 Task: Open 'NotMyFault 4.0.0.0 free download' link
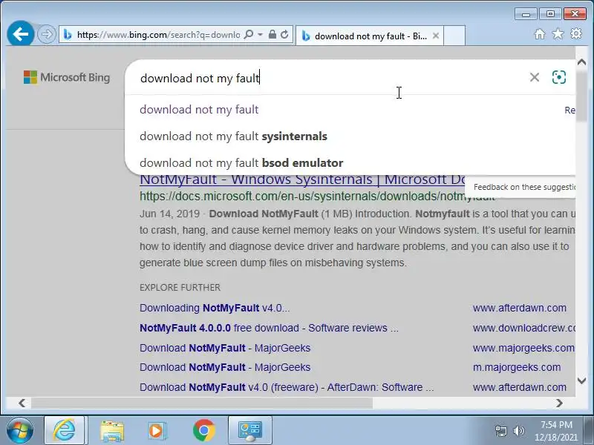click(269, 328)
